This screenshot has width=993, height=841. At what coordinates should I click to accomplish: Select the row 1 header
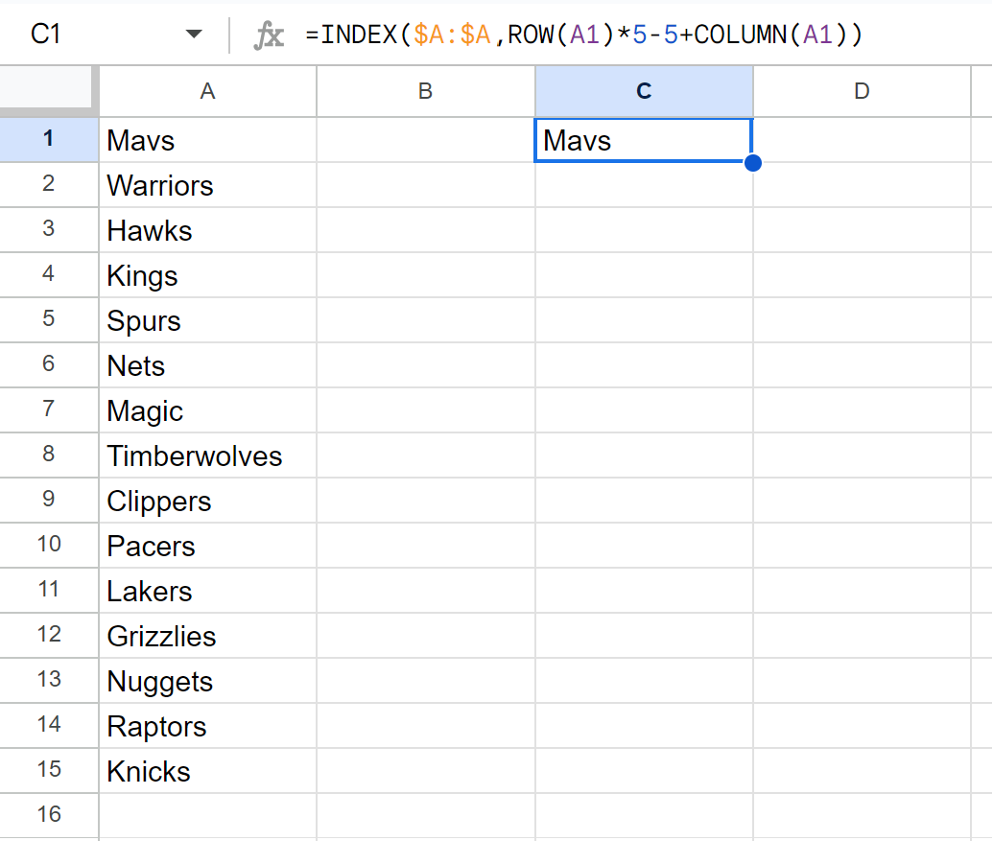tap(49, 139)
